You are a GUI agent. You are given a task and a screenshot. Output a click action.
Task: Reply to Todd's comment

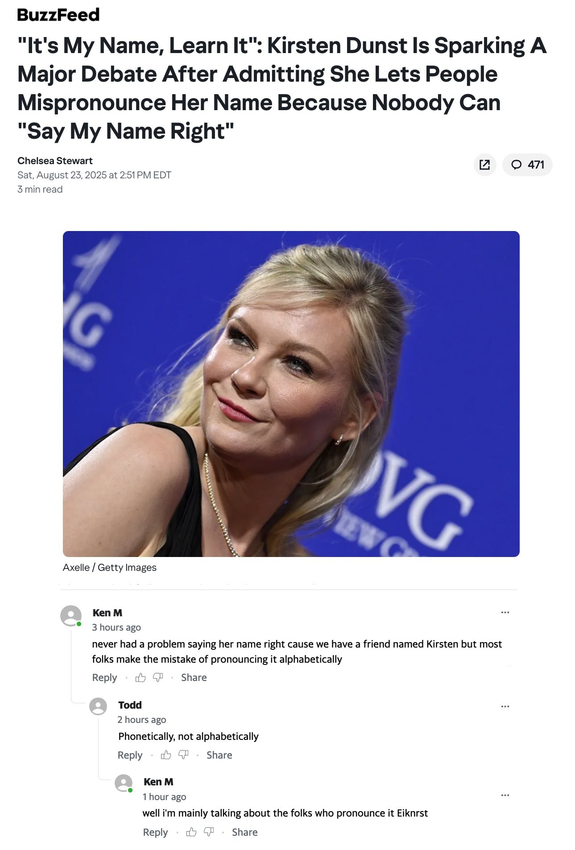pos(130,755)
